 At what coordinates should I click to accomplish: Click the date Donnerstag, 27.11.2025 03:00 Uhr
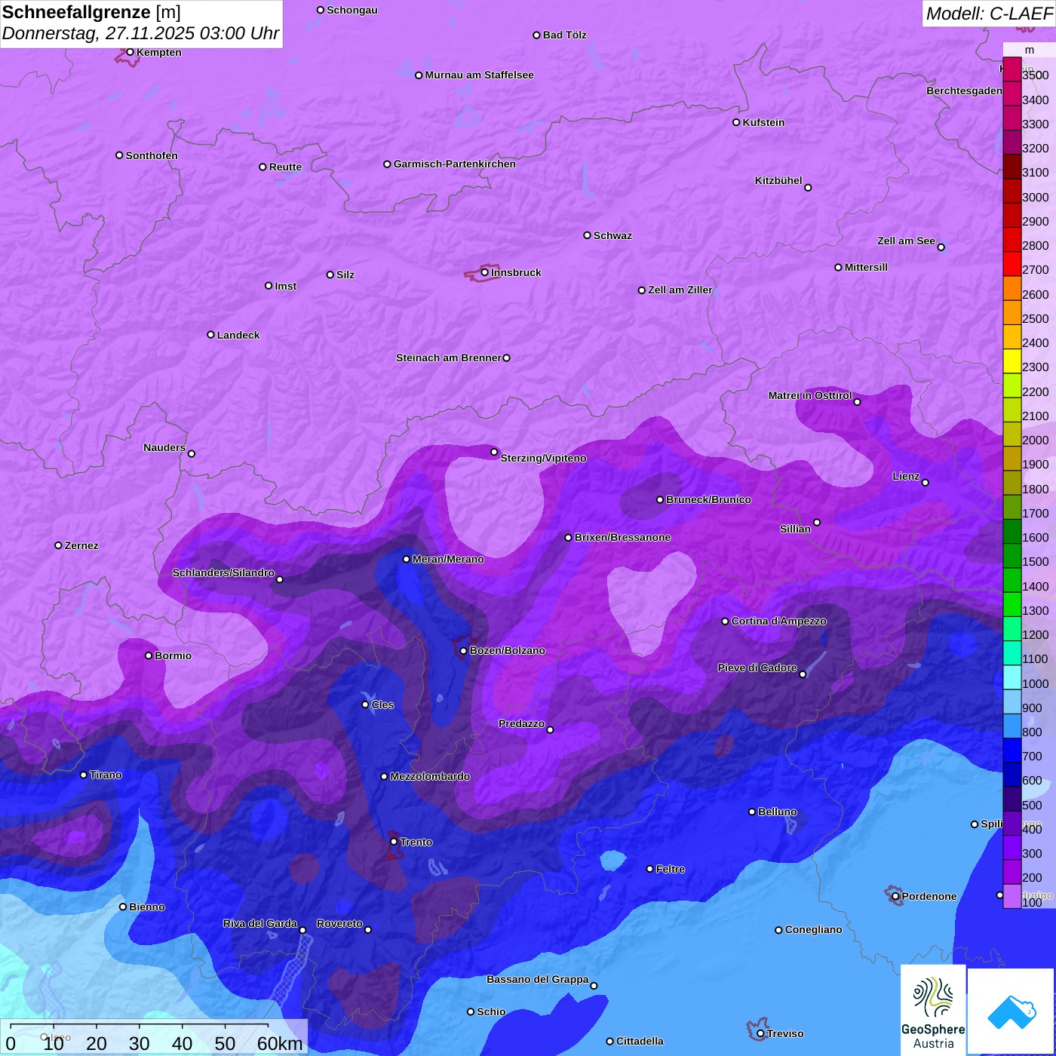(x=141, y=33)
